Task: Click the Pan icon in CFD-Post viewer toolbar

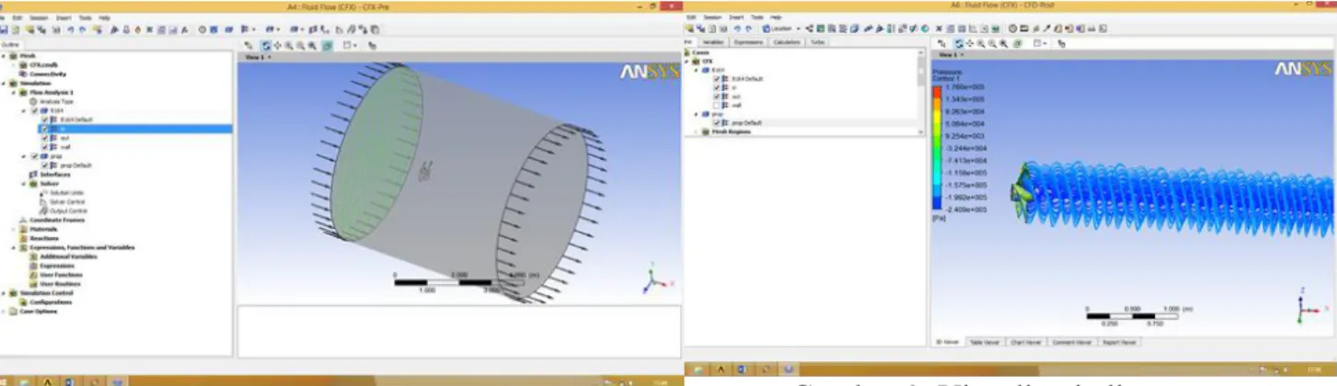Action: (x=970, y=44)
